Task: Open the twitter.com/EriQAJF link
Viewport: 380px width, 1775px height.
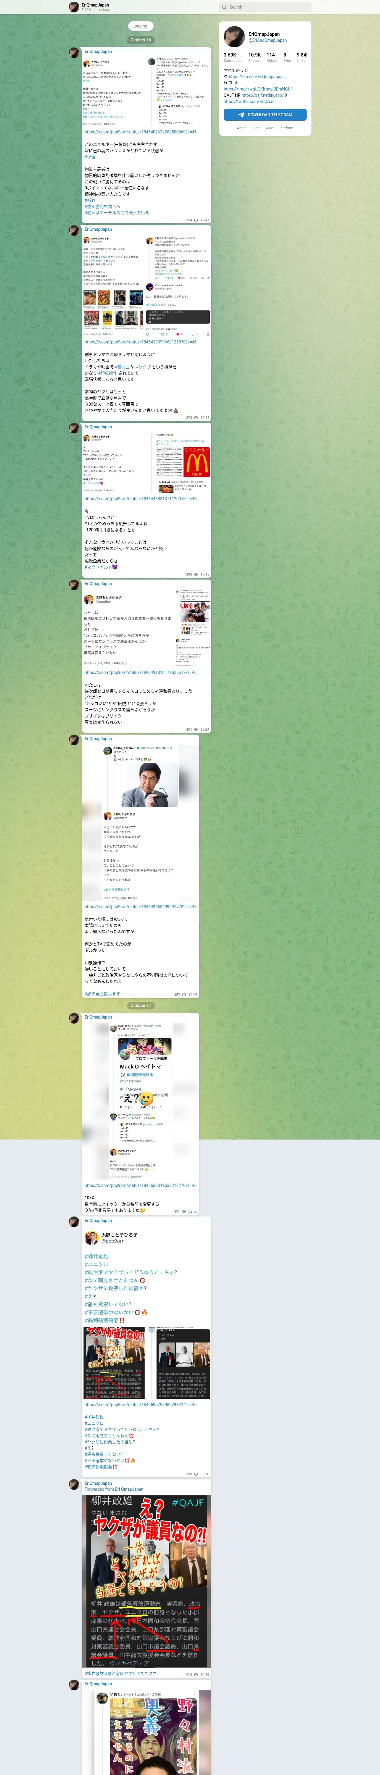Action: click(249, 101)
